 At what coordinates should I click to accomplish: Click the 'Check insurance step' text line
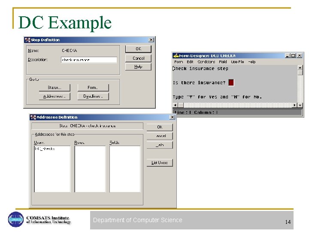[200, 69]
